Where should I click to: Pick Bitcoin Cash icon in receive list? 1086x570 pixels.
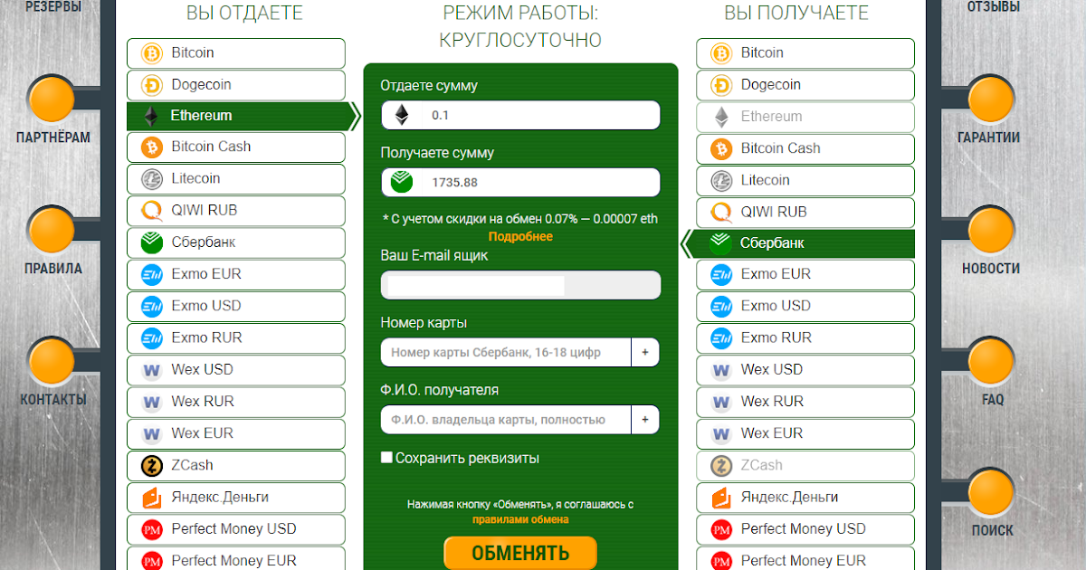click(721, 148)
